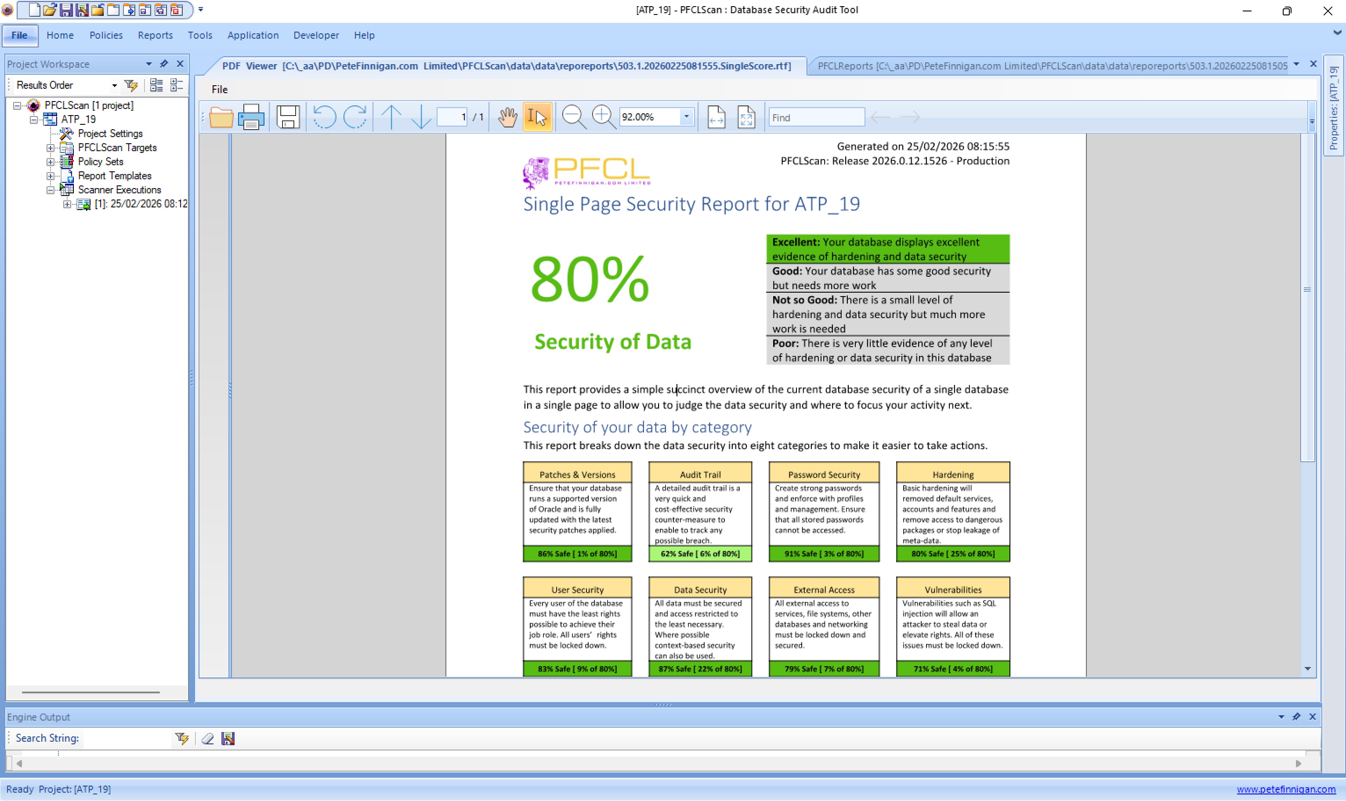
Task: Open the Reports menu
Action: click(x=155, y=35)
